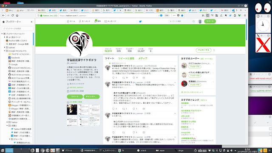This screenshot has height=153, width=272.
Task: Toggle the blue reader indicator in address bar
Action: (x=161, y=15)
